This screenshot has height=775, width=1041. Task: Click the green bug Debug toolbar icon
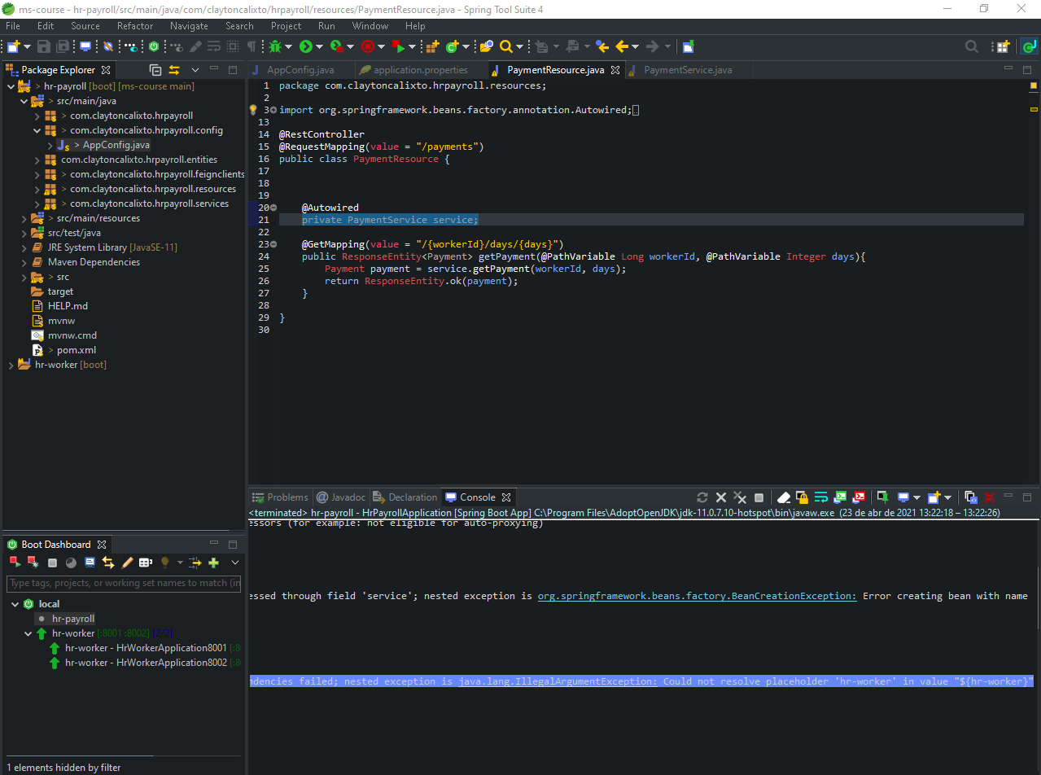[275, 46]
